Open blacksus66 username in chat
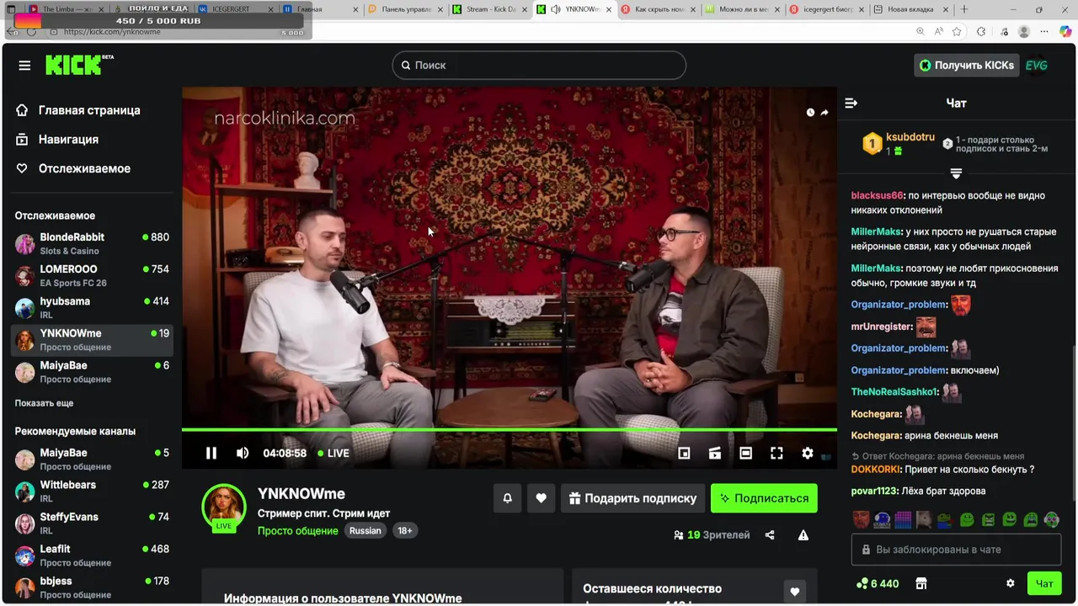The height and width of the screenshot is (606, 1078). (877, 195)
